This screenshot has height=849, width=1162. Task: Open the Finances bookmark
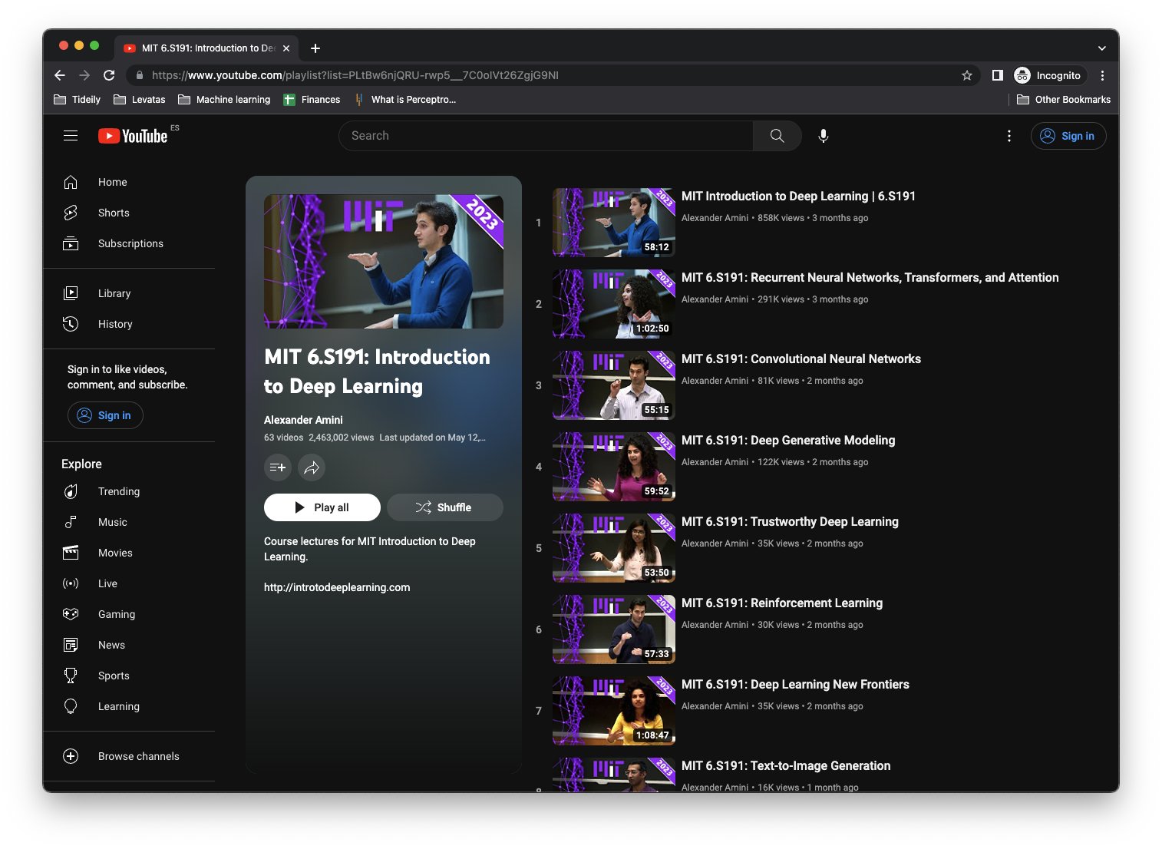point(312,100)
